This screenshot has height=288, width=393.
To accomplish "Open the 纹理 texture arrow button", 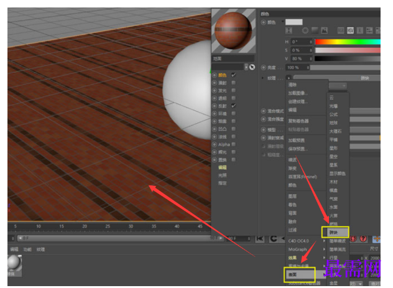I will [x=289, y=78].
